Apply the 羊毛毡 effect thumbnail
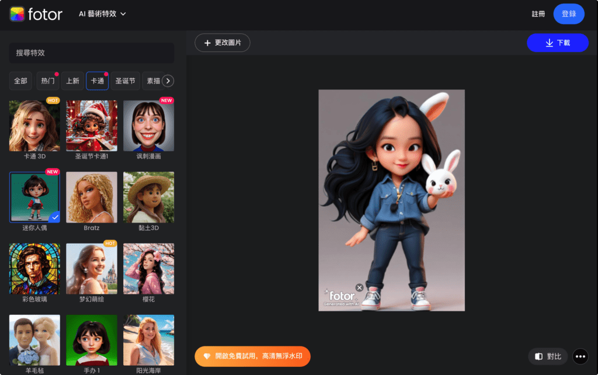The image size is (598, 375). [34, 341]
